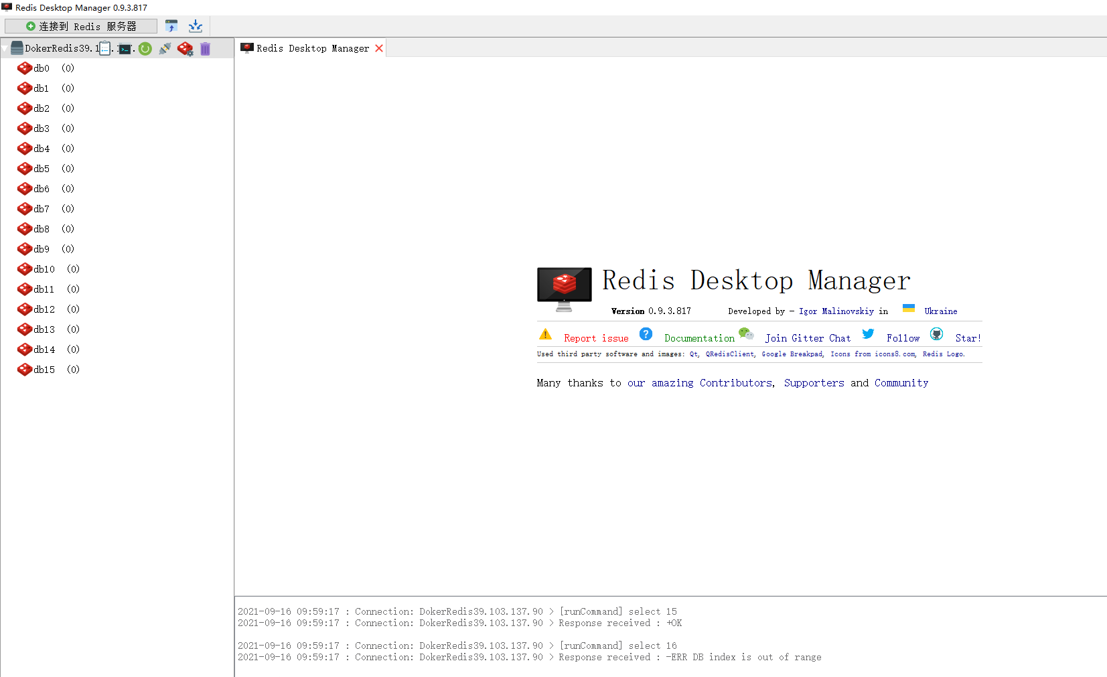Click the red icon beside db14
1107x677 pixels.
tap(25, 350)
